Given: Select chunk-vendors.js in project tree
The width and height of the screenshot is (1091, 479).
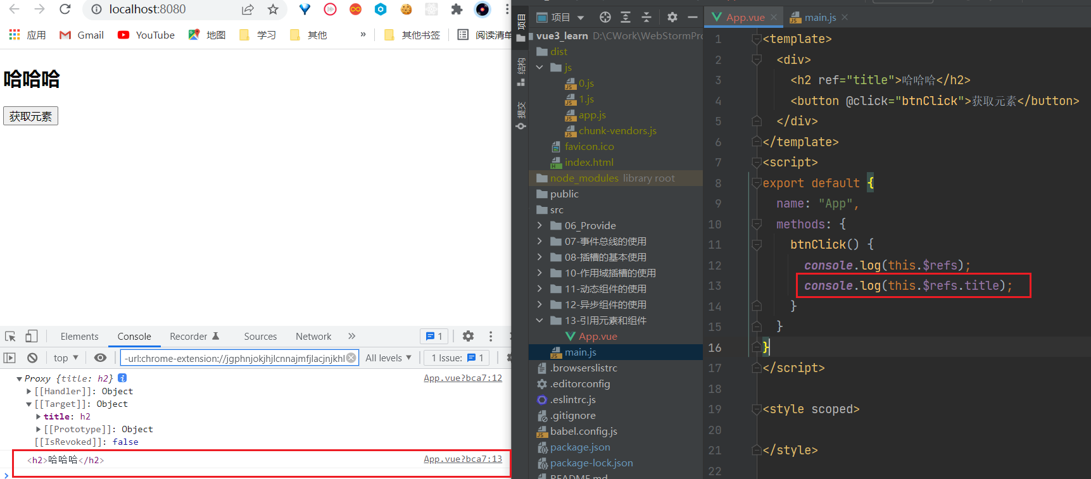Looking at the screenshot, I should click(615, 130).
